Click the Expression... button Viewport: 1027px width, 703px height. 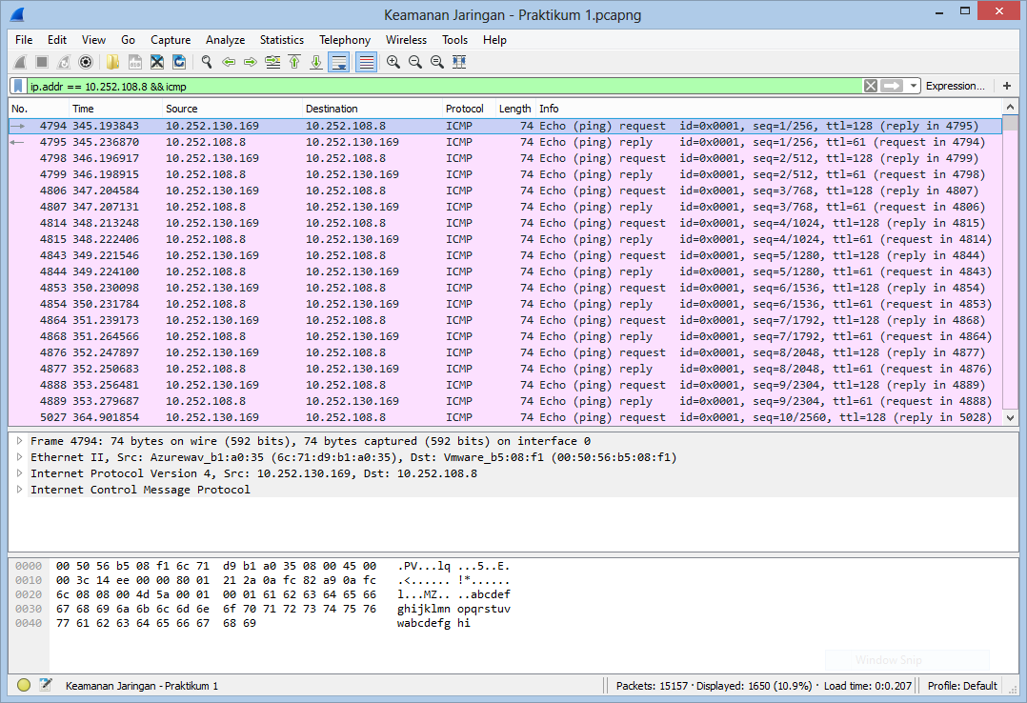(x=955, y=86)
